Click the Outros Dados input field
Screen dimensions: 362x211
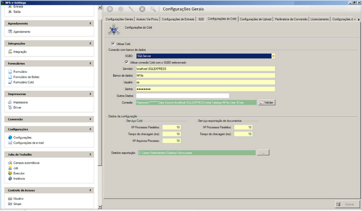pos(182,96)
